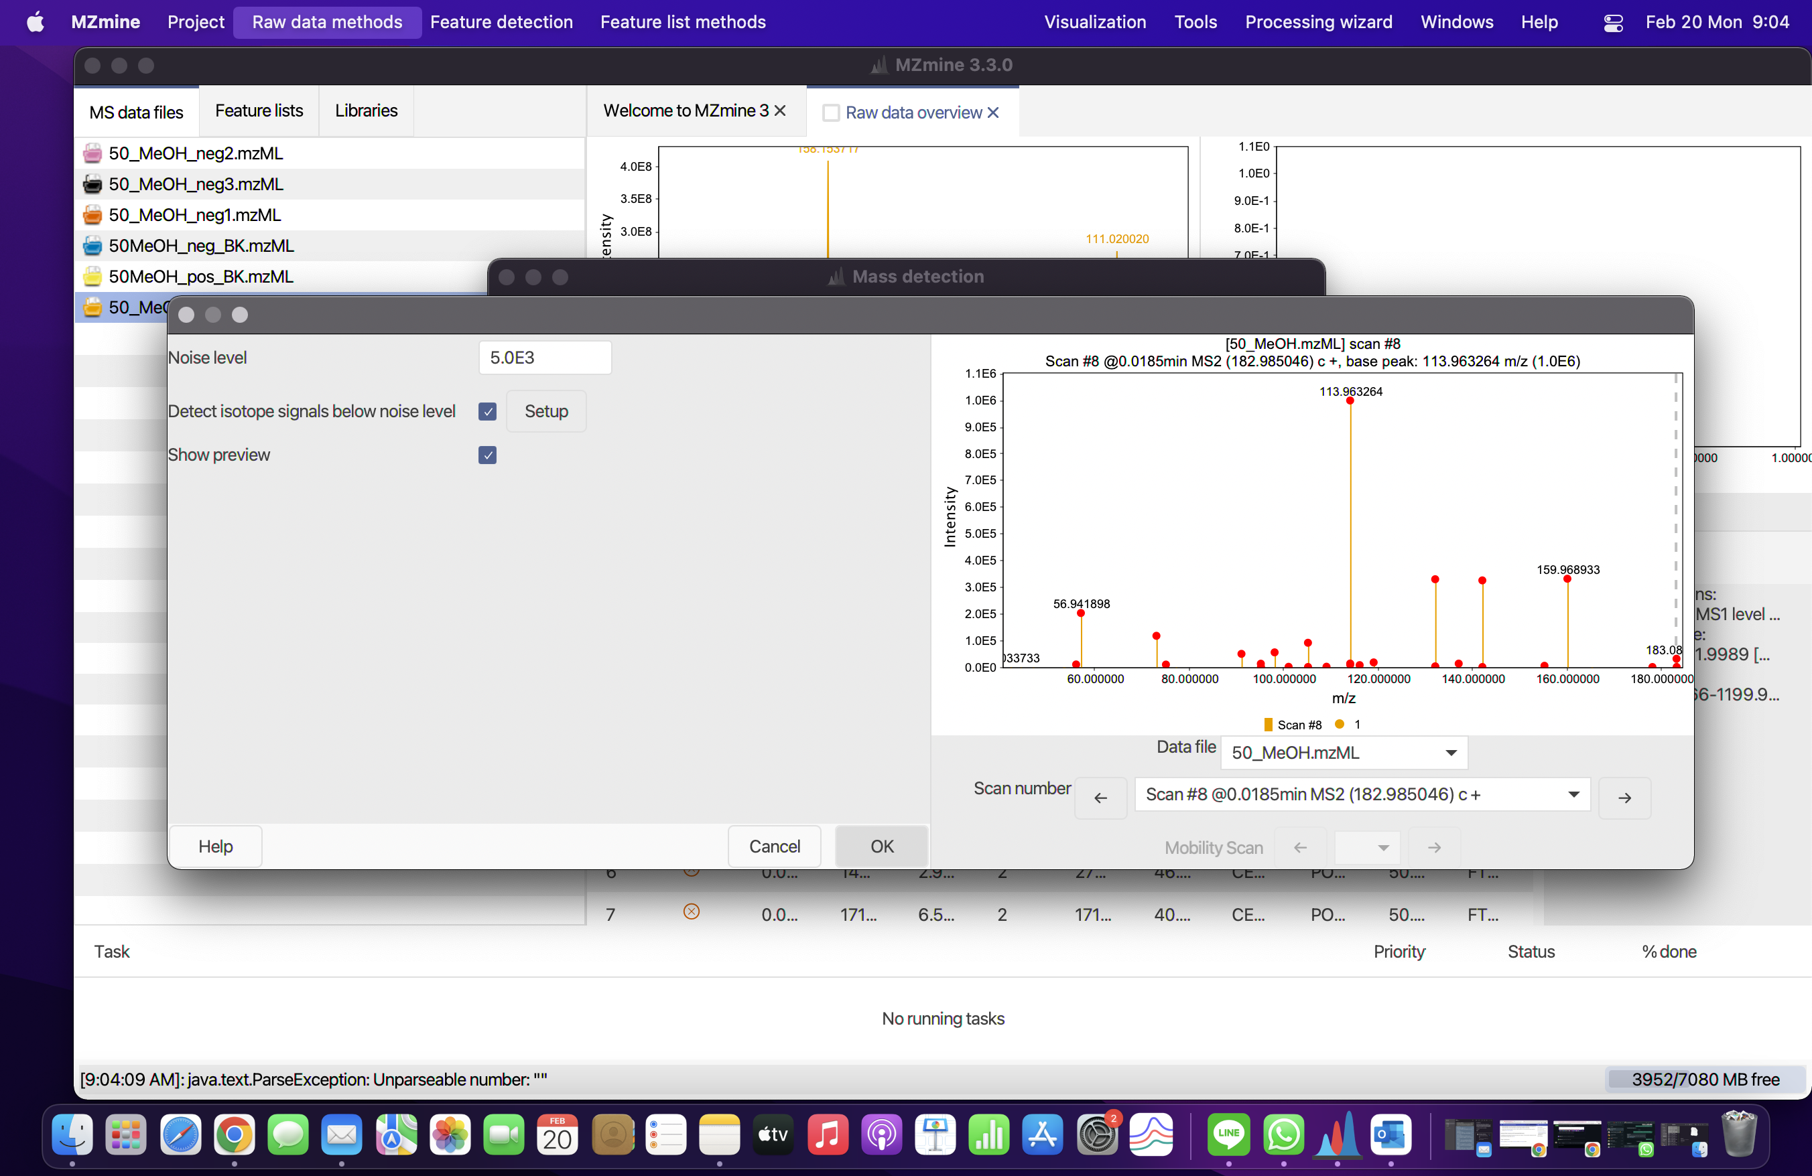Screen dimensions: 1812x1176
Task: Tick the Raw data overview tab checkbox
Action: (x=831, y=113)
